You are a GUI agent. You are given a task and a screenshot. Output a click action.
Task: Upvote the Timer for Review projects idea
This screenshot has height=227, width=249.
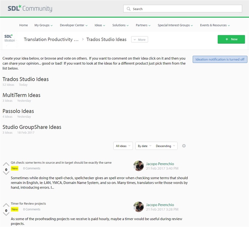[x=6, y=205]
